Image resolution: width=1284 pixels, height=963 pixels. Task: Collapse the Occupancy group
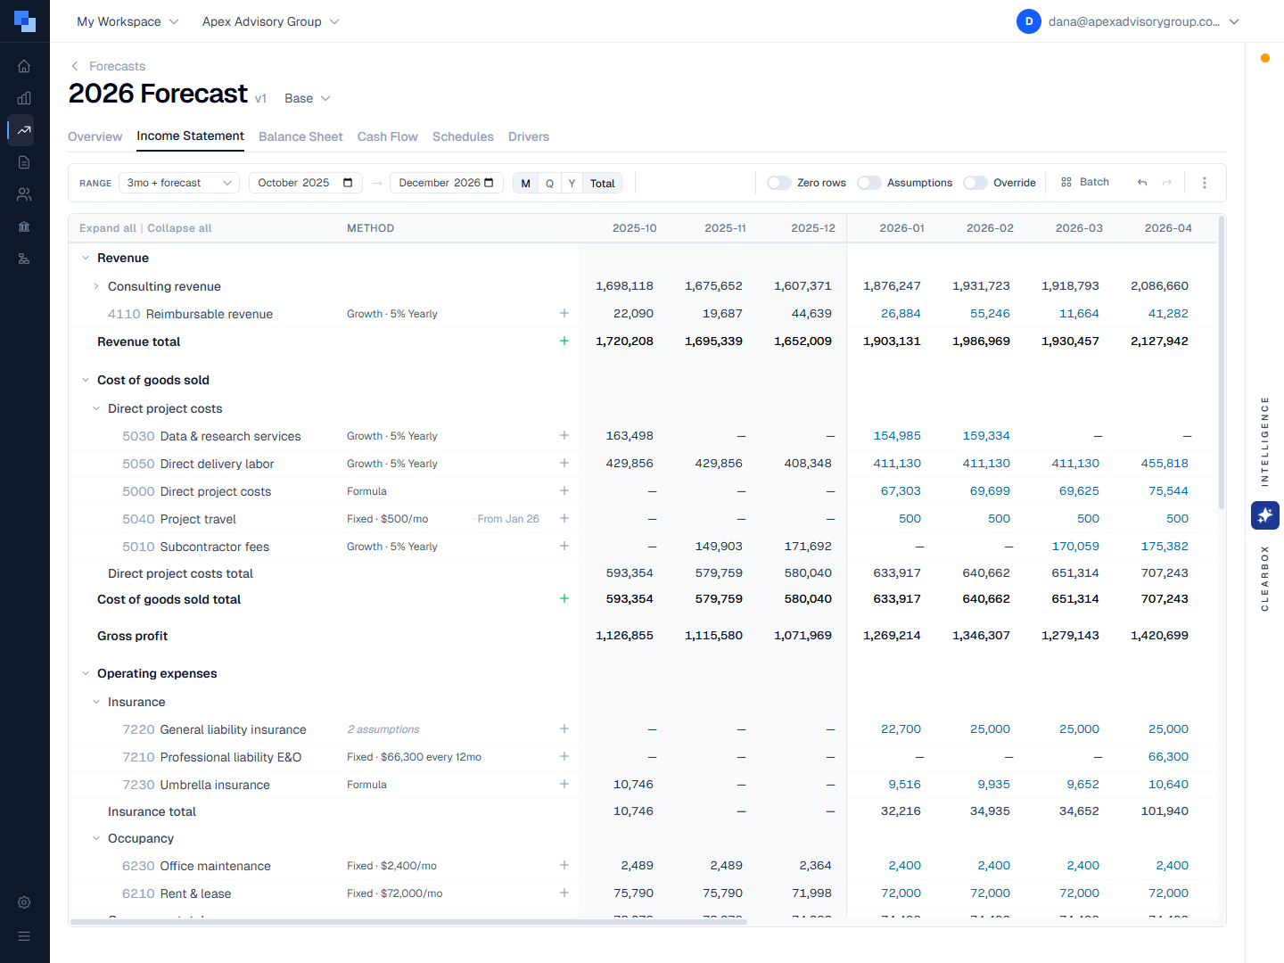(96, 838)
